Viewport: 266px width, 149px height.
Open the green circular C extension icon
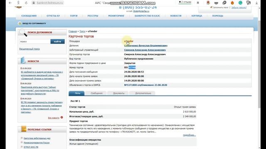click(x=240, y=3)
